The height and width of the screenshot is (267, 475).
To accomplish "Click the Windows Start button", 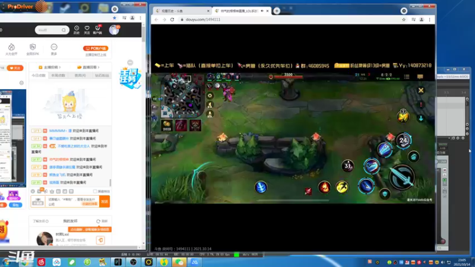I will (x=7, y=262).
